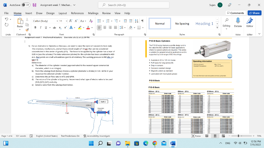The image size is (264, 148).
Task: Open Google Chrome from taskbar
Action: (155, 143)
